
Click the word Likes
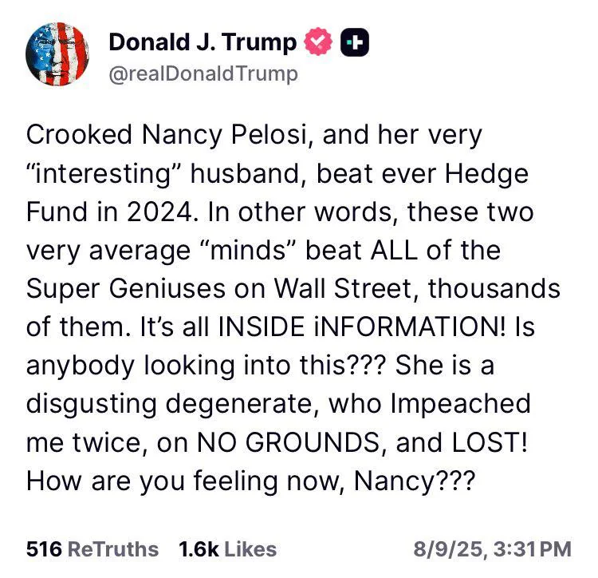click(250, 549)
